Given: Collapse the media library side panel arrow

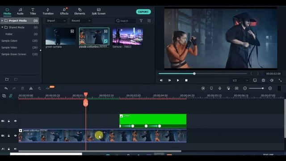Looking at the screenshot, I should 41,51.
